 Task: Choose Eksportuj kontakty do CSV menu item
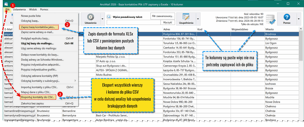tap(38, 97)
